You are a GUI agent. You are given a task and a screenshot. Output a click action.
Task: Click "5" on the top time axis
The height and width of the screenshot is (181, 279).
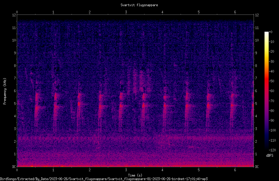point(199,12)
